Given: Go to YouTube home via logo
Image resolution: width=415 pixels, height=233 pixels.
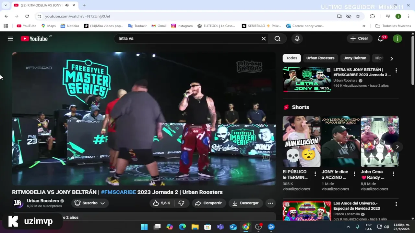Looking at the screenshot, I should 34,39.
